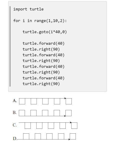Select answer option D label
Image resolution: width=116 pixels, height=141 pixels.
pyautogui.click(x=15, y=138)
